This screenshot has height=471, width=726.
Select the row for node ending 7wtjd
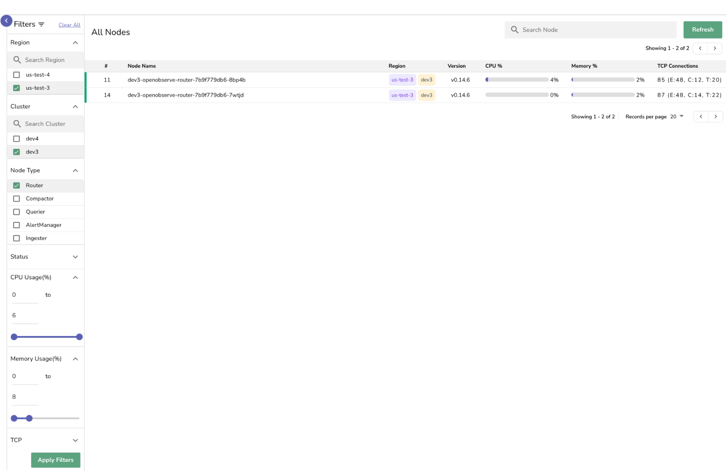coord(254,95)
